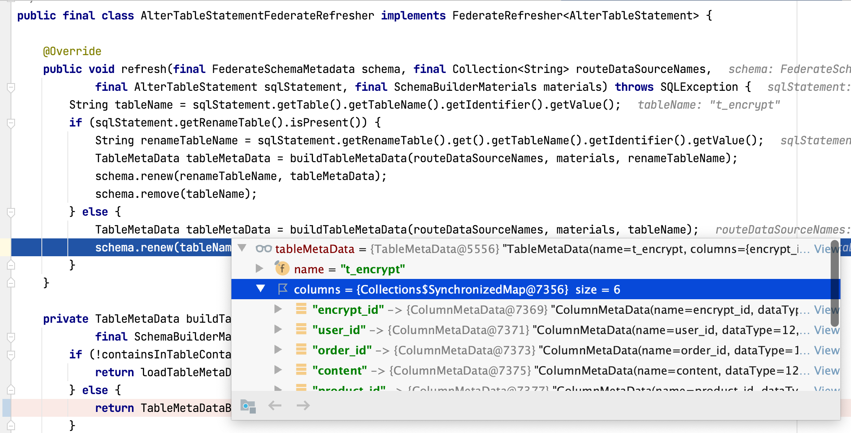This screenshot has width=851, height=433.
Task: Click the forward arrow in popup toolbar
Action: pos(303,405)
